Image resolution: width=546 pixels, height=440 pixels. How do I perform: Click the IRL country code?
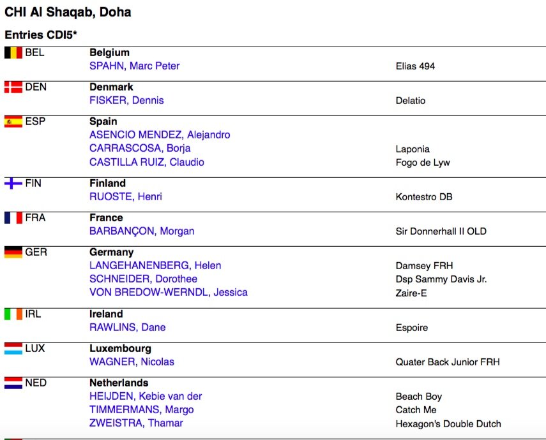[33, 314]
